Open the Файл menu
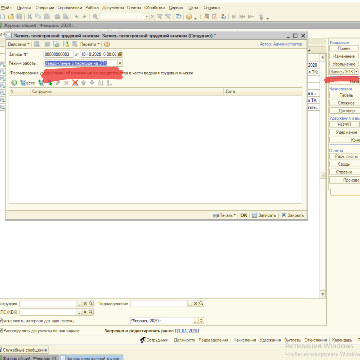Image resolution: width=360 pixels, height=360 pixels. coord(6,7)
